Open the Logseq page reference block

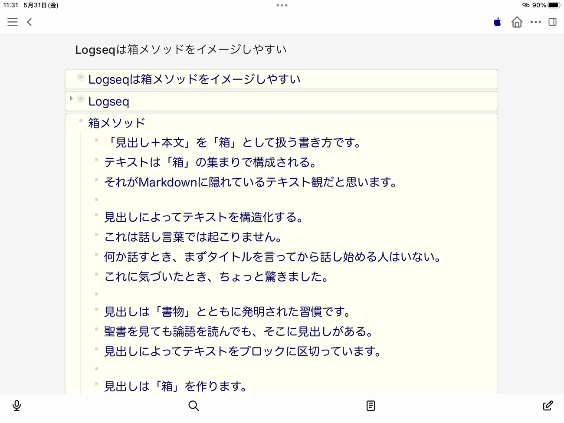[109, 102]
